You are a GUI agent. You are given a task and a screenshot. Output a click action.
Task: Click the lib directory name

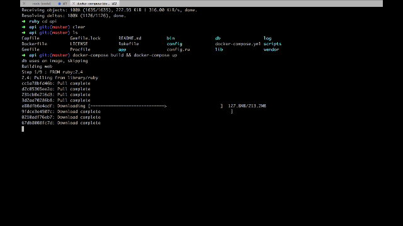click(219, 50)
